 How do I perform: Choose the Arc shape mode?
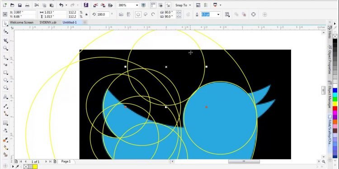[153, 14]
